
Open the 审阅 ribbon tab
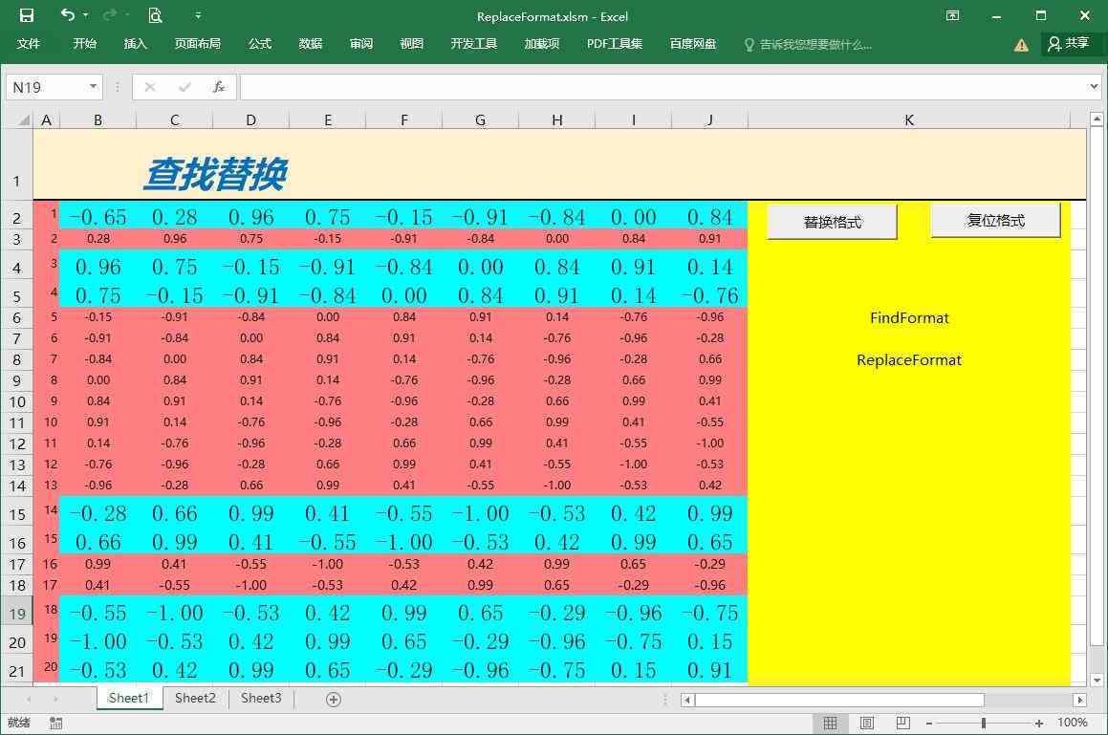361,44
